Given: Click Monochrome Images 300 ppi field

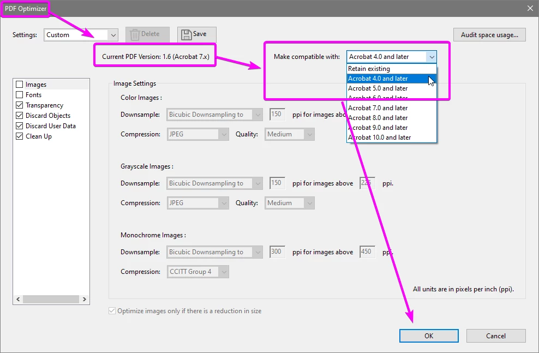Looking at the screenshot, I should 277,252.
